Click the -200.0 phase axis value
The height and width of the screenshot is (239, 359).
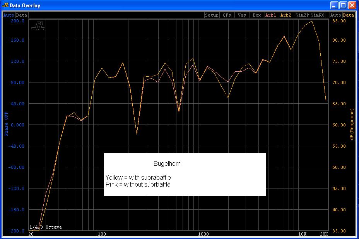pyautogui.click(x=16, y=231)
